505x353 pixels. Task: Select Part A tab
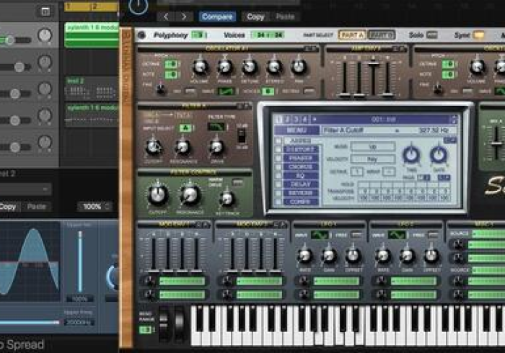tap(351, 35)
